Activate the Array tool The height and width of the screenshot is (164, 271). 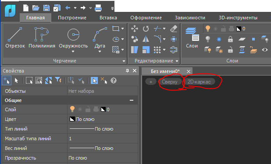(x=157, y=50)
